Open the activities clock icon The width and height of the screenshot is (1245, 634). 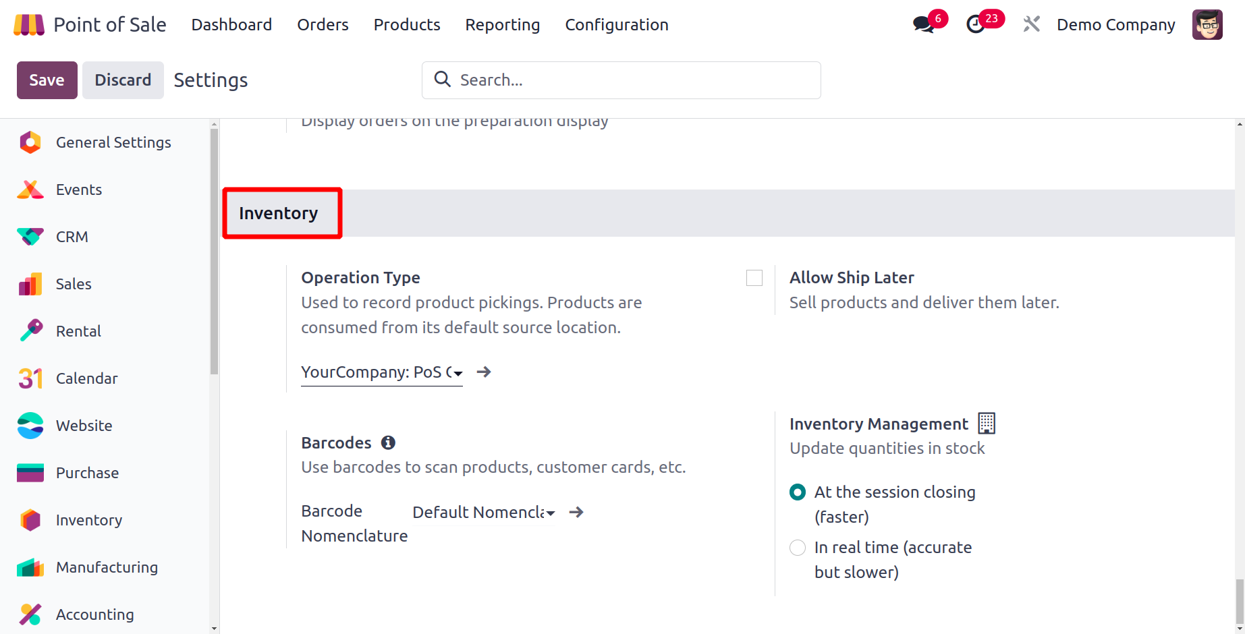pyautogui.click(x=976, y=25)
